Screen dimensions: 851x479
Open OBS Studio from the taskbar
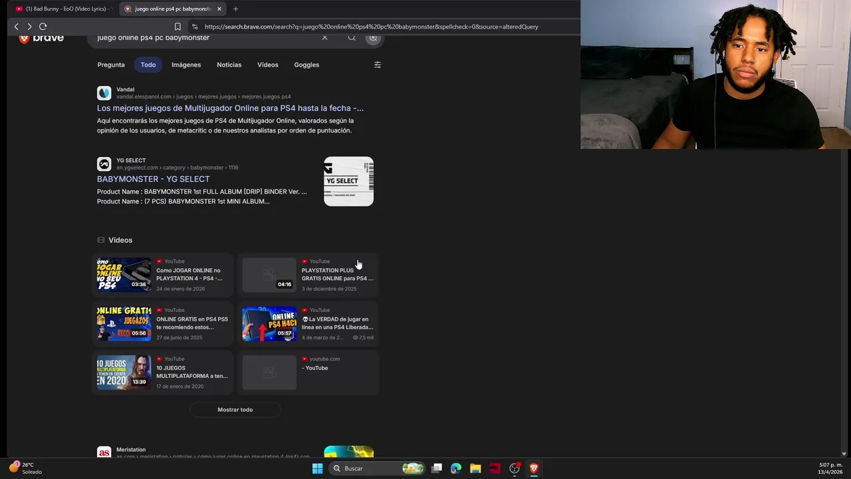tap(515, 468)
